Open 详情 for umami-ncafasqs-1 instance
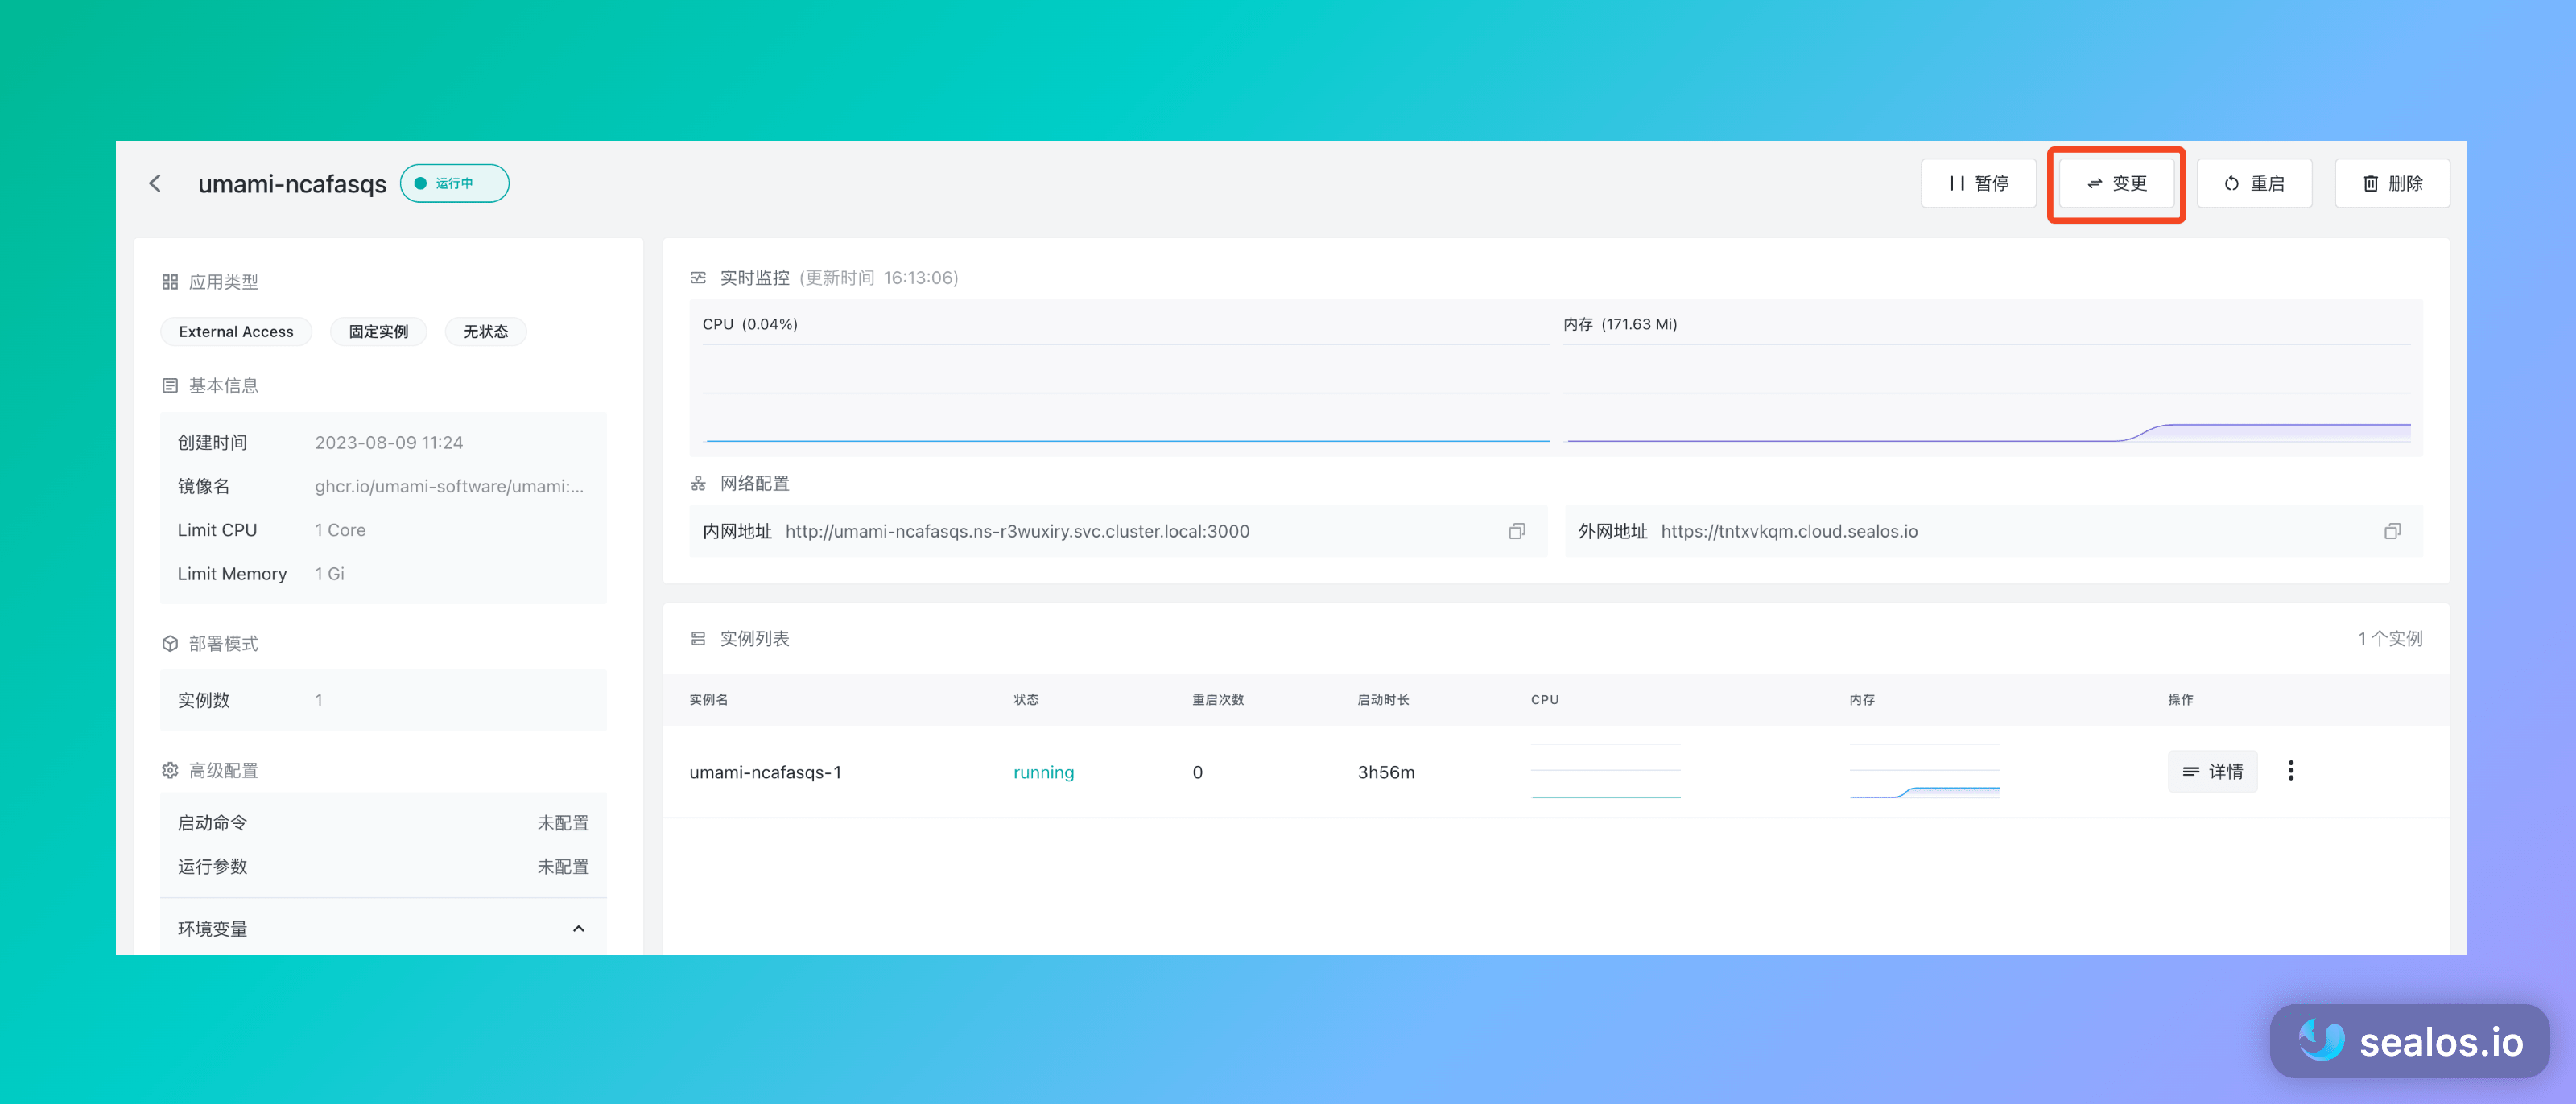 pyautogui.click(x=2212, y=771)
